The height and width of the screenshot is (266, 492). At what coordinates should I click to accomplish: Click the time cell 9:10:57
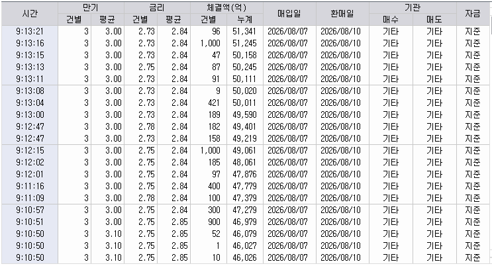(30, 210)
